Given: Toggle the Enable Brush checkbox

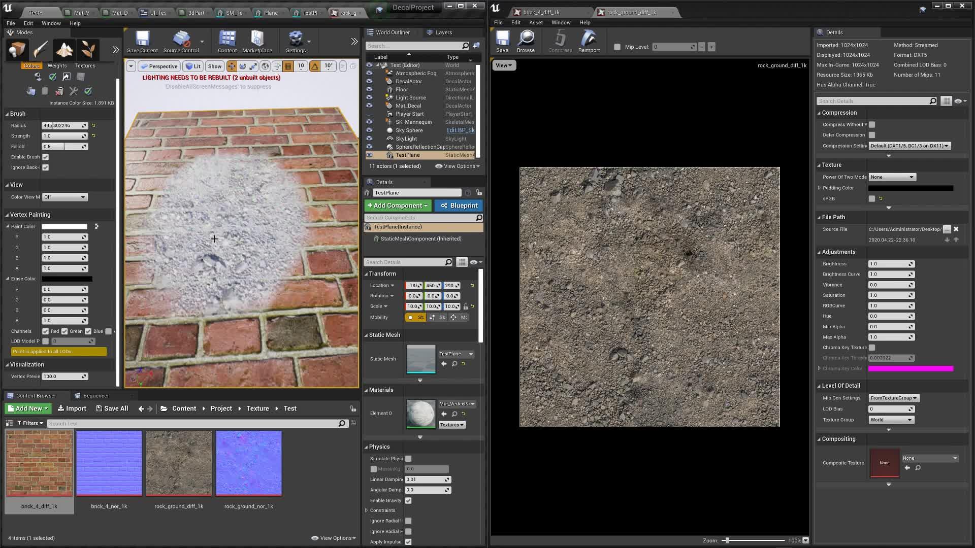Looking at the screenshot, I should click(45, 157).
